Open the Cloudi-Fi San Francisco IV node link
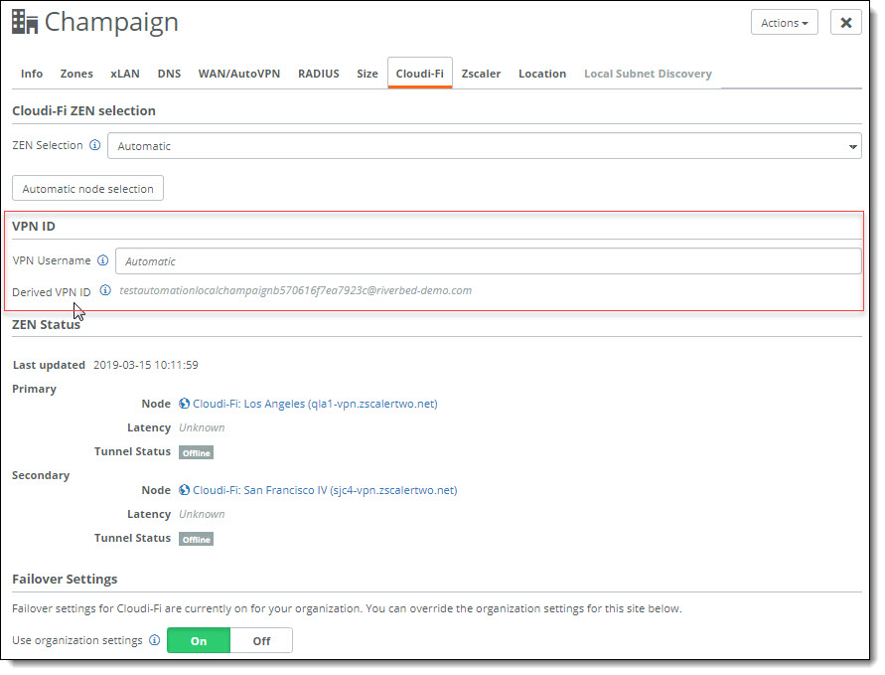 [x=325, y=490]
